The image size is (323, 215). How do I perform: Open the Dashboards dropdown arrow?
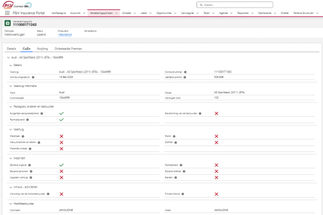pos(275,13)
